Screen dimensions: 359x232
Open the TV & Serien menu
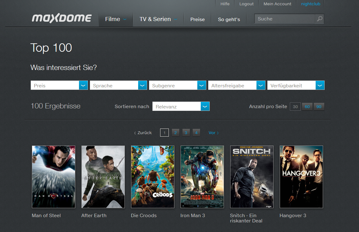coord(158,19)
